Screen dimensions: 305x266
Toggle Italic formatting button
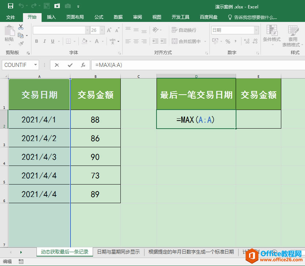click(x=45, y=41)
